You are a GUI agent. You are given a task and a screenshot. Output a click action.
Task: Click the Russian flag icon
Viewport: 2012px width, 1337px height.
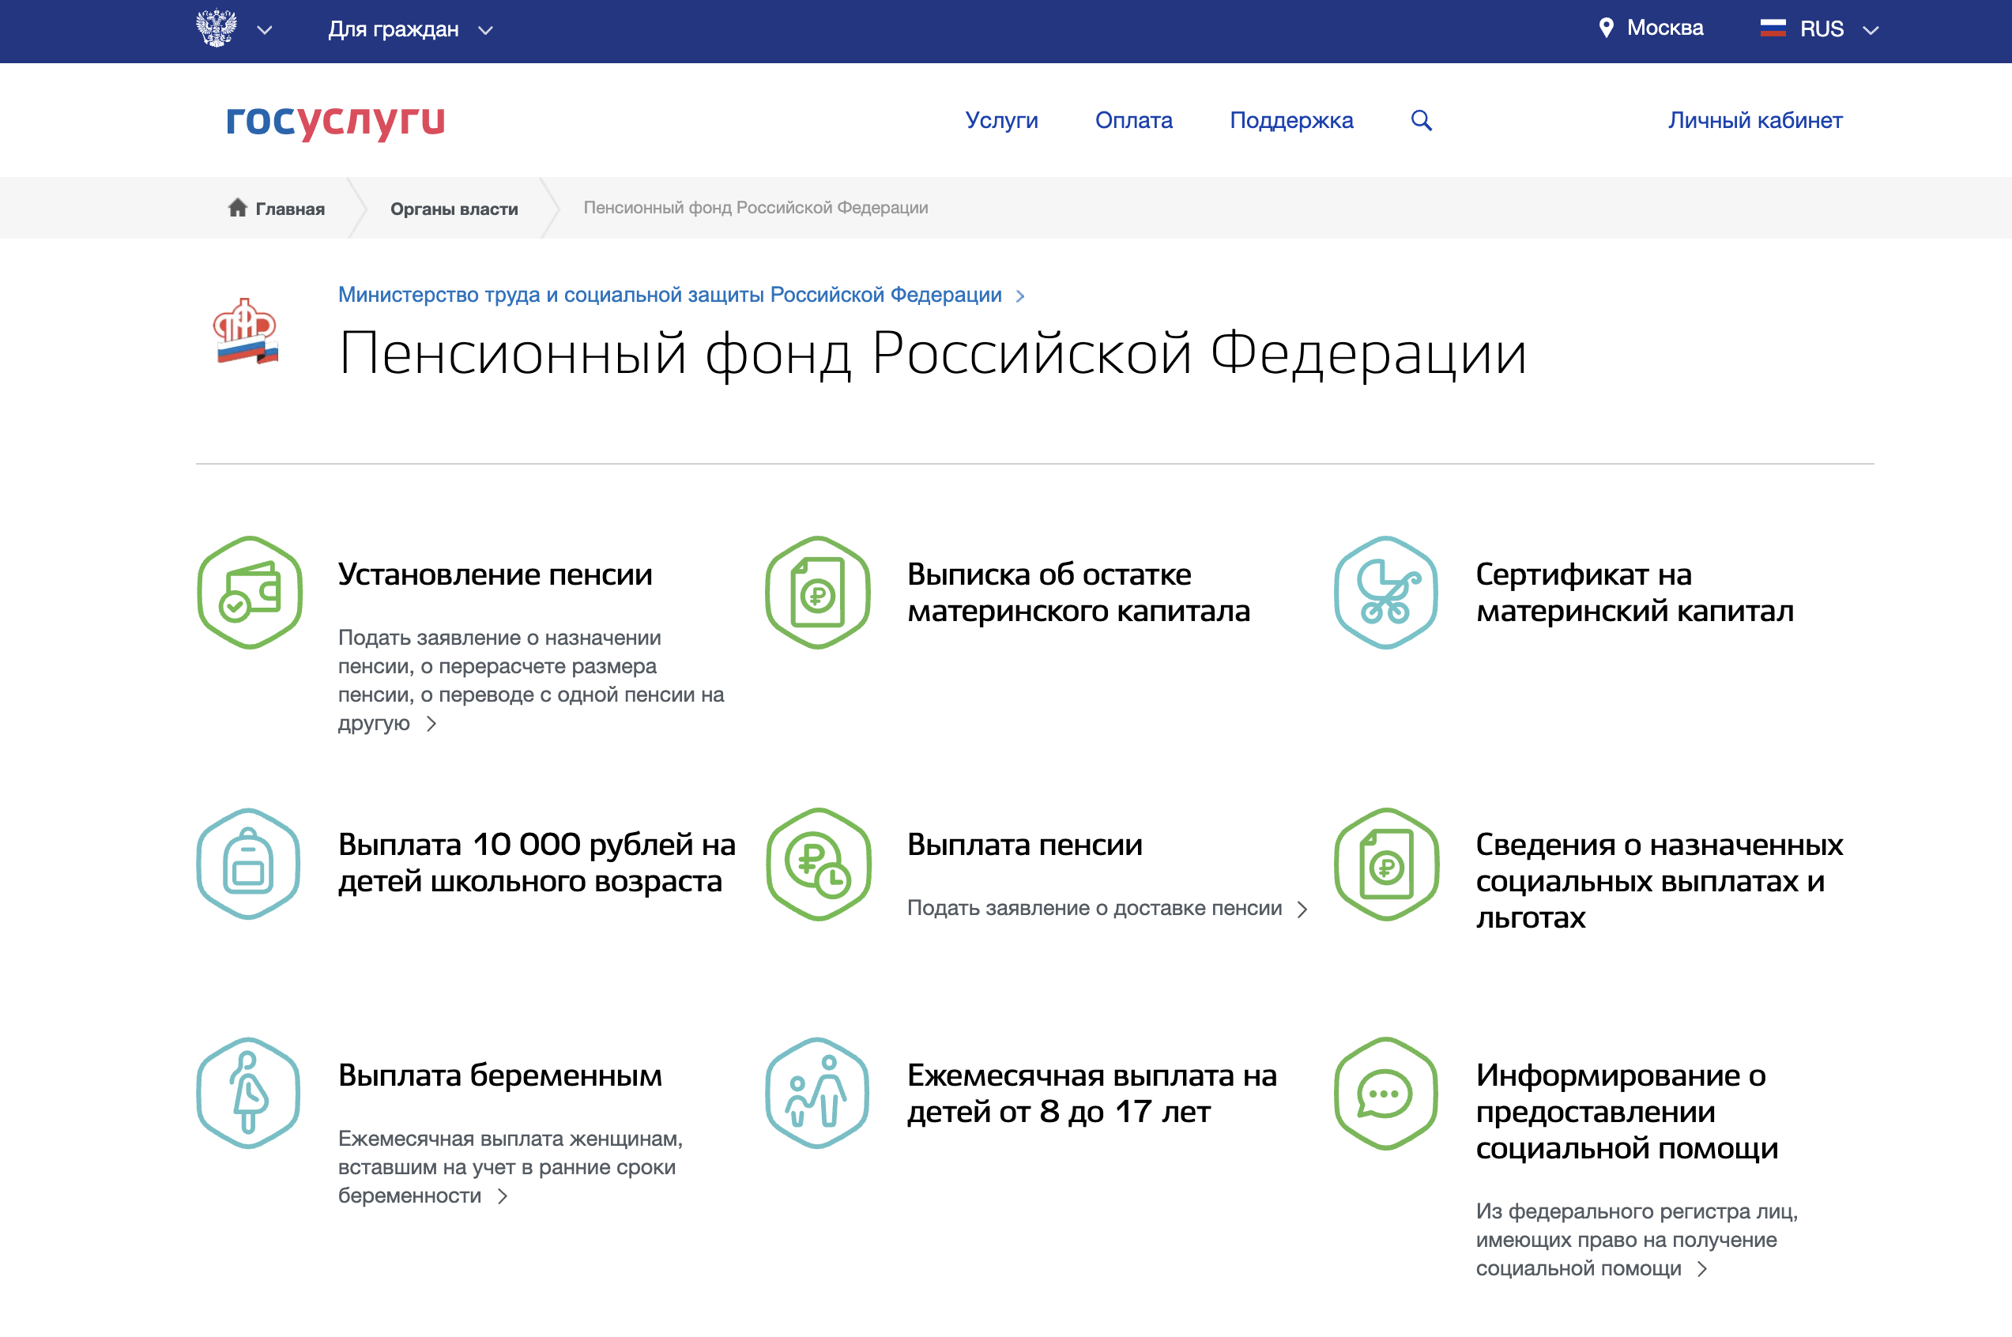coord(1773,28)
